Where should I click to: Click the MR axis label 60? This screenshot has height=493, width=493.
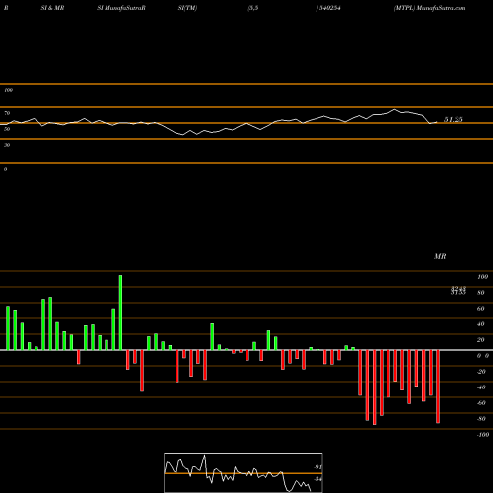[481, 309]
